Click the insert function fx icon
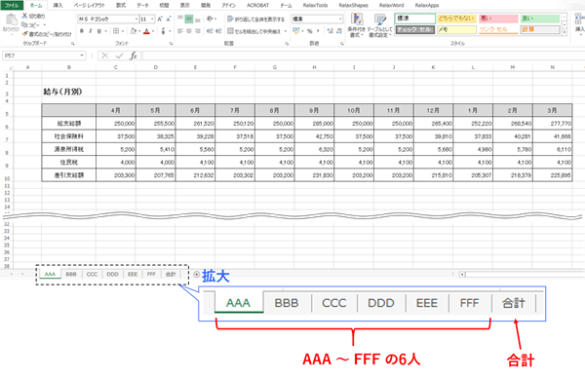Image resolution: width=585 pixels, height=378 pixels. [x=134, y=56]
